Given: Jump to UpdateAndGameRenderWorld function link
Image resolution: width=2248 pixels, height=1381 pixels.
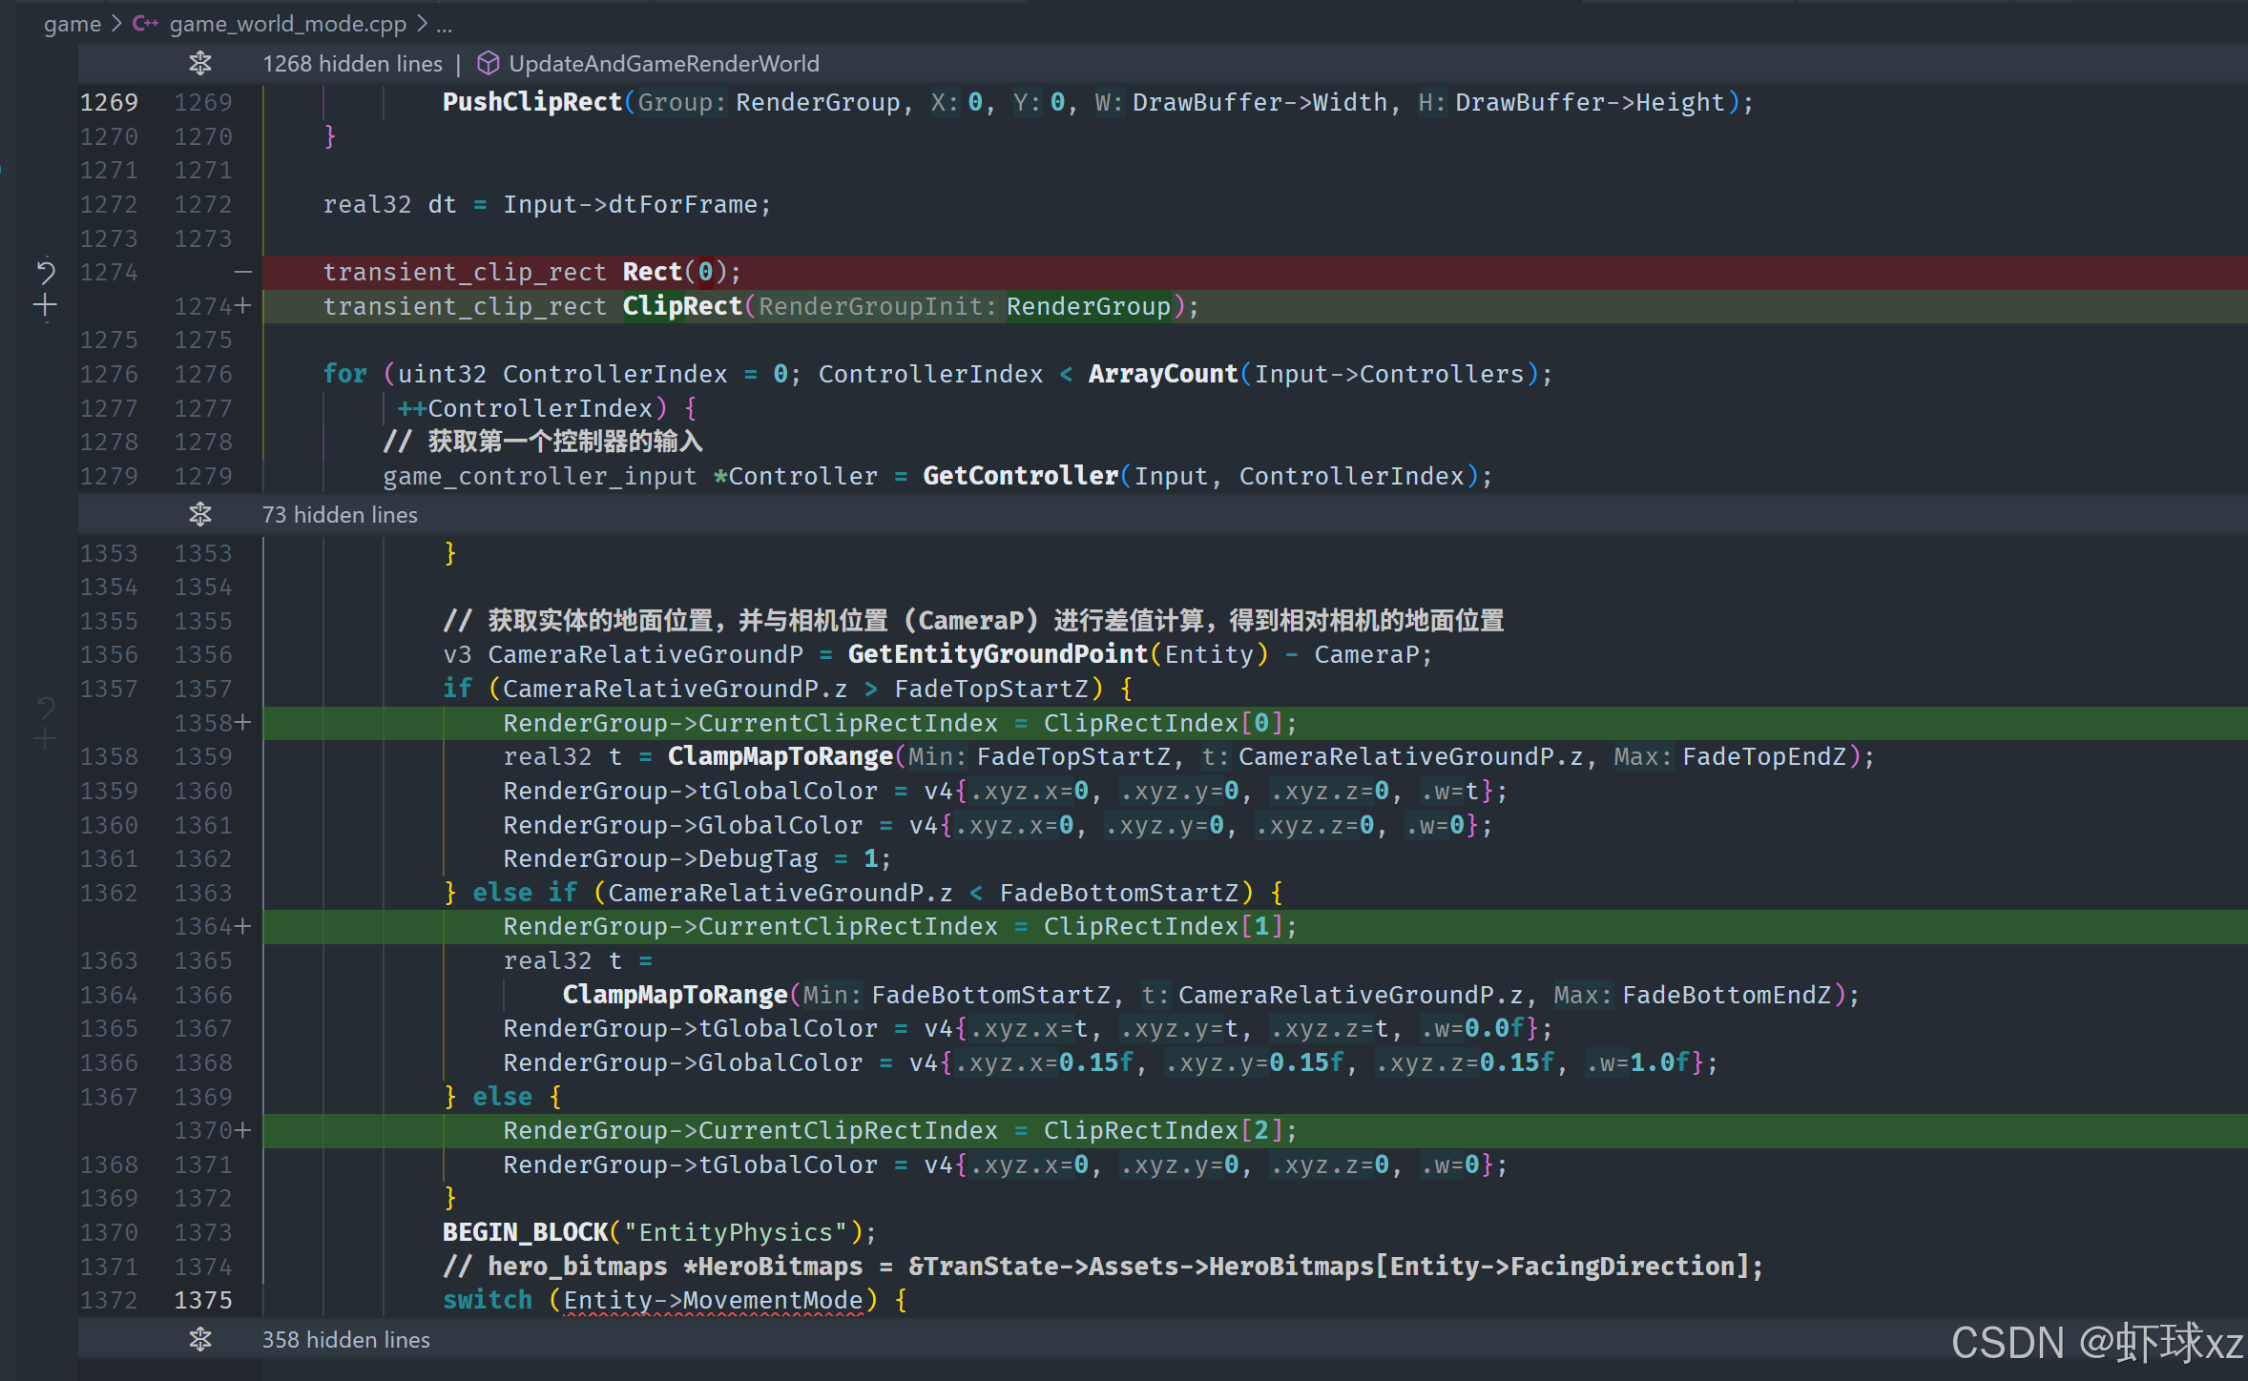Looking at the screenshot, I should [x=663, y=64].
